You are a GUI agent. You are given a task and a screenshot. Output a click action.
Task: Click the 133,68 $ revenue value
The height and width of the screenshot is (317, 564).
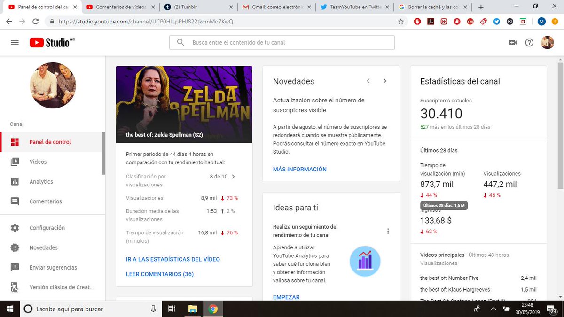point(436,220)
